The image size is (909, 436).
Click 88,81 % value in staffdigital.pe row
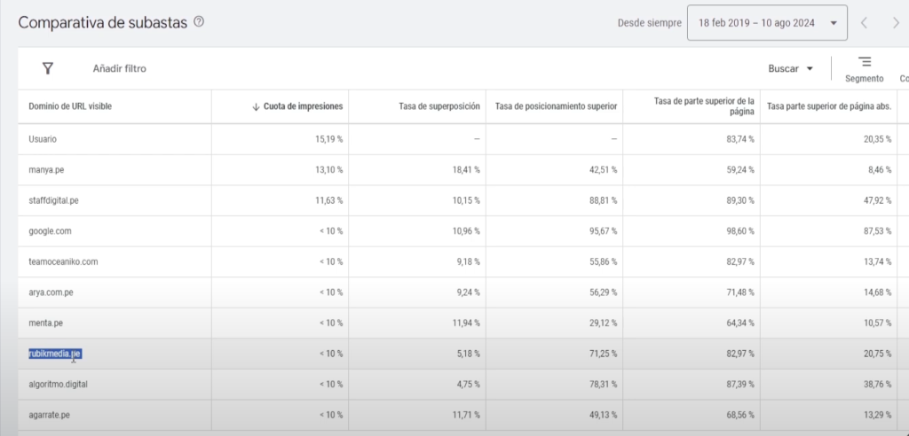click(604, 200)
